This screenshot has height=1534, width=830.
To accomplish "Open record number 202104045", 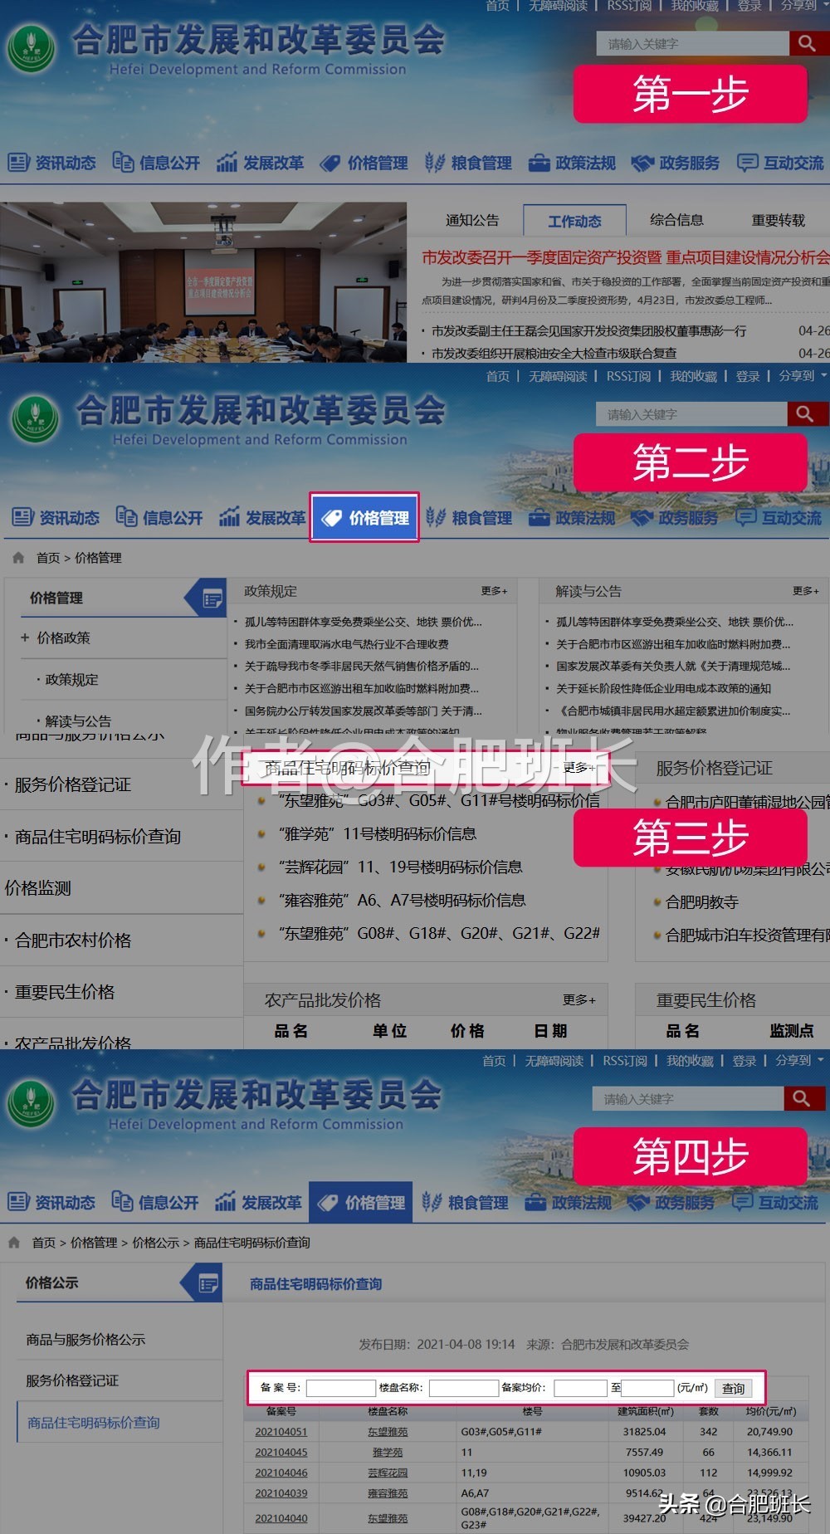I will (x=281, y=1453).
